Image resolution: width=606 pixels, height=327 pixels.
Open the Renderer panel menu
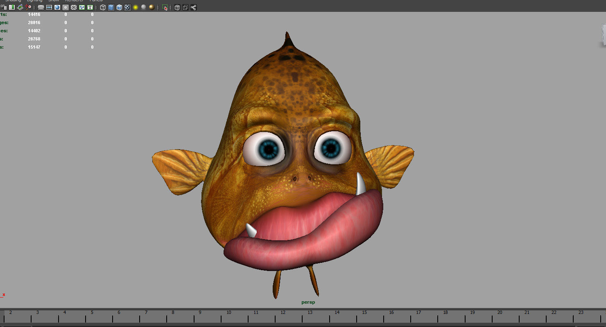74,1
